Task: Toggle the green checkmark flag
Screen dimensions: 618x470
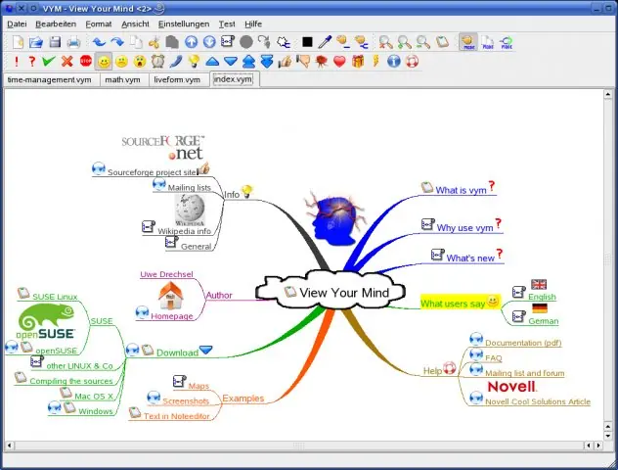Action: (x=49, y=61)
